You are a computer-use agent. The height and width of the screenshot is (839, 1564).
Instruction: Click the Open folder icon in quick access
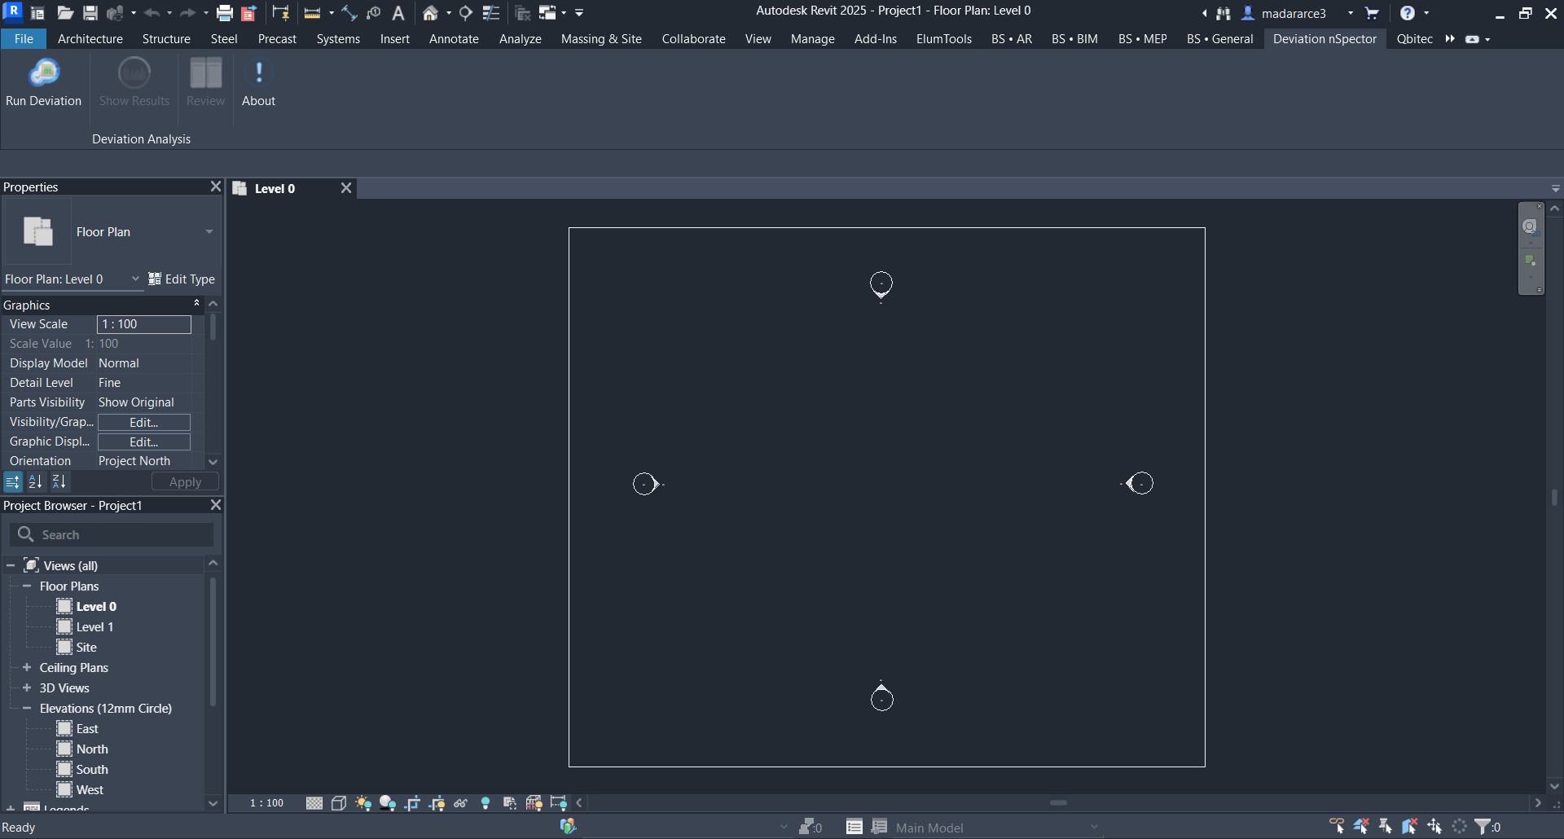(65, 13)
